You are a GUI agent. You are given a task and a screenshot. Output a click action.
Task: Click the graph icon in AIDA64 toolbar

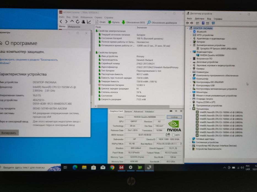coord(89,22)
